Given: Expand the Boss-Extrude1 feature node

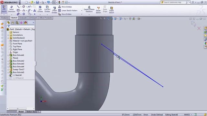Looking at the screenshot, I should click(8, 55).
